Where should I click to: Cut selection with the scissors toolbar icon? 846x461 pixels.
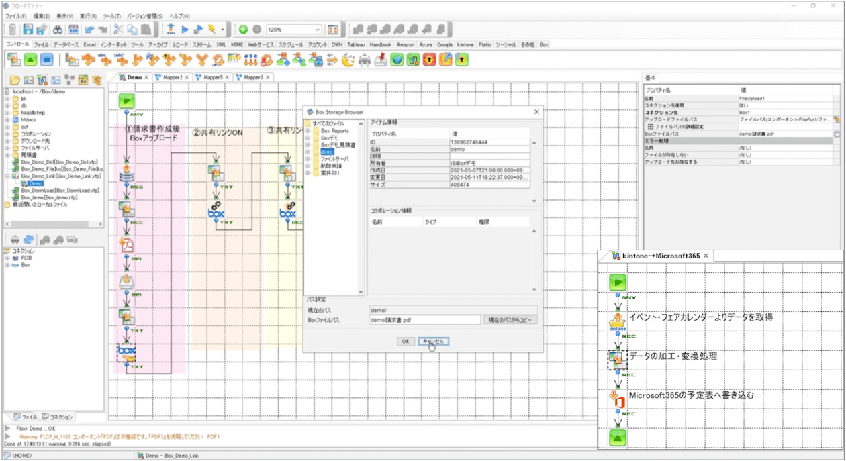pyautogui.click(x=119, y=29)
